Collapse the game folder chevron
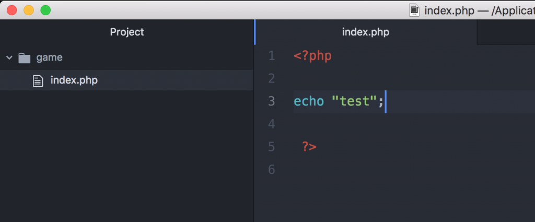The image size is (535, 222). [x=9, y=57]
